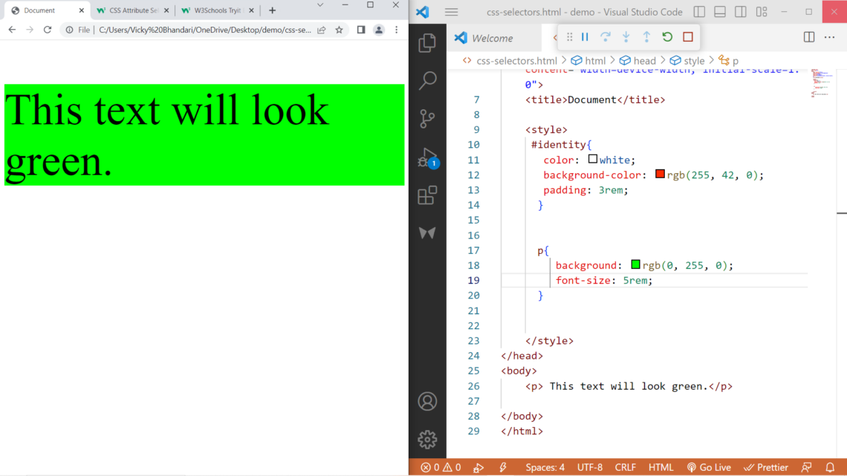Toggle the primary side bar layout
This screenshot has width=847, height=476.
tap(699, 12)
